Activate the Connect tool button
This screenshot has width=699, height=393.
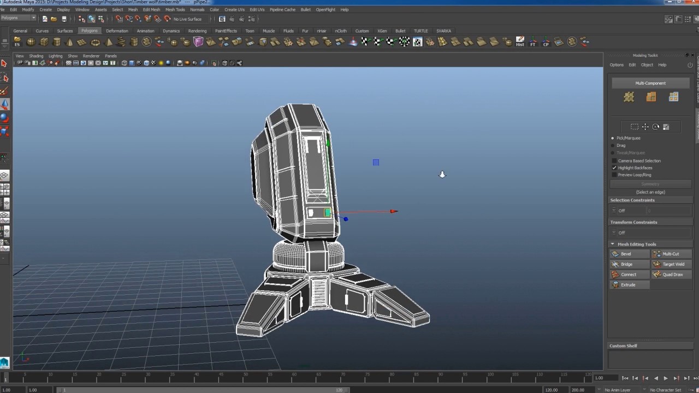[x=630, y=275]
